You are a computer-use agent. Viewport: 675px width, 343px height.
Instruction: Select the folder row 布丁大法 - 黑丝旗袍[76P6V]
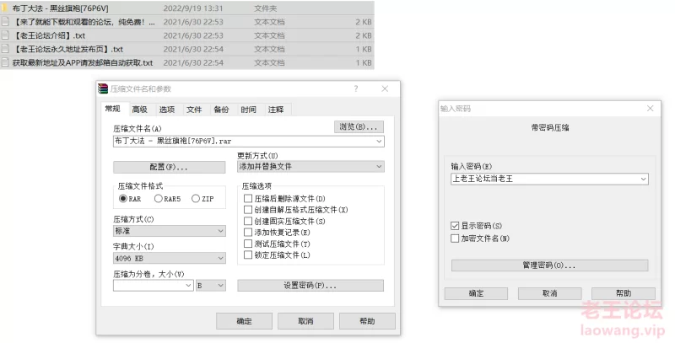click(187, 8)
